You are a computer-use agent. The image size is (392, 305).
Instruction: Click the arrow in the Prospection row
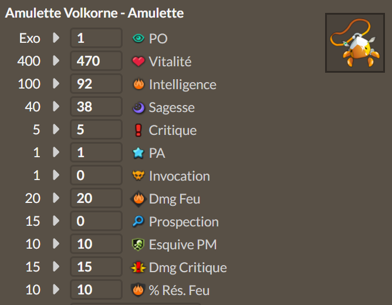(56, 221)
